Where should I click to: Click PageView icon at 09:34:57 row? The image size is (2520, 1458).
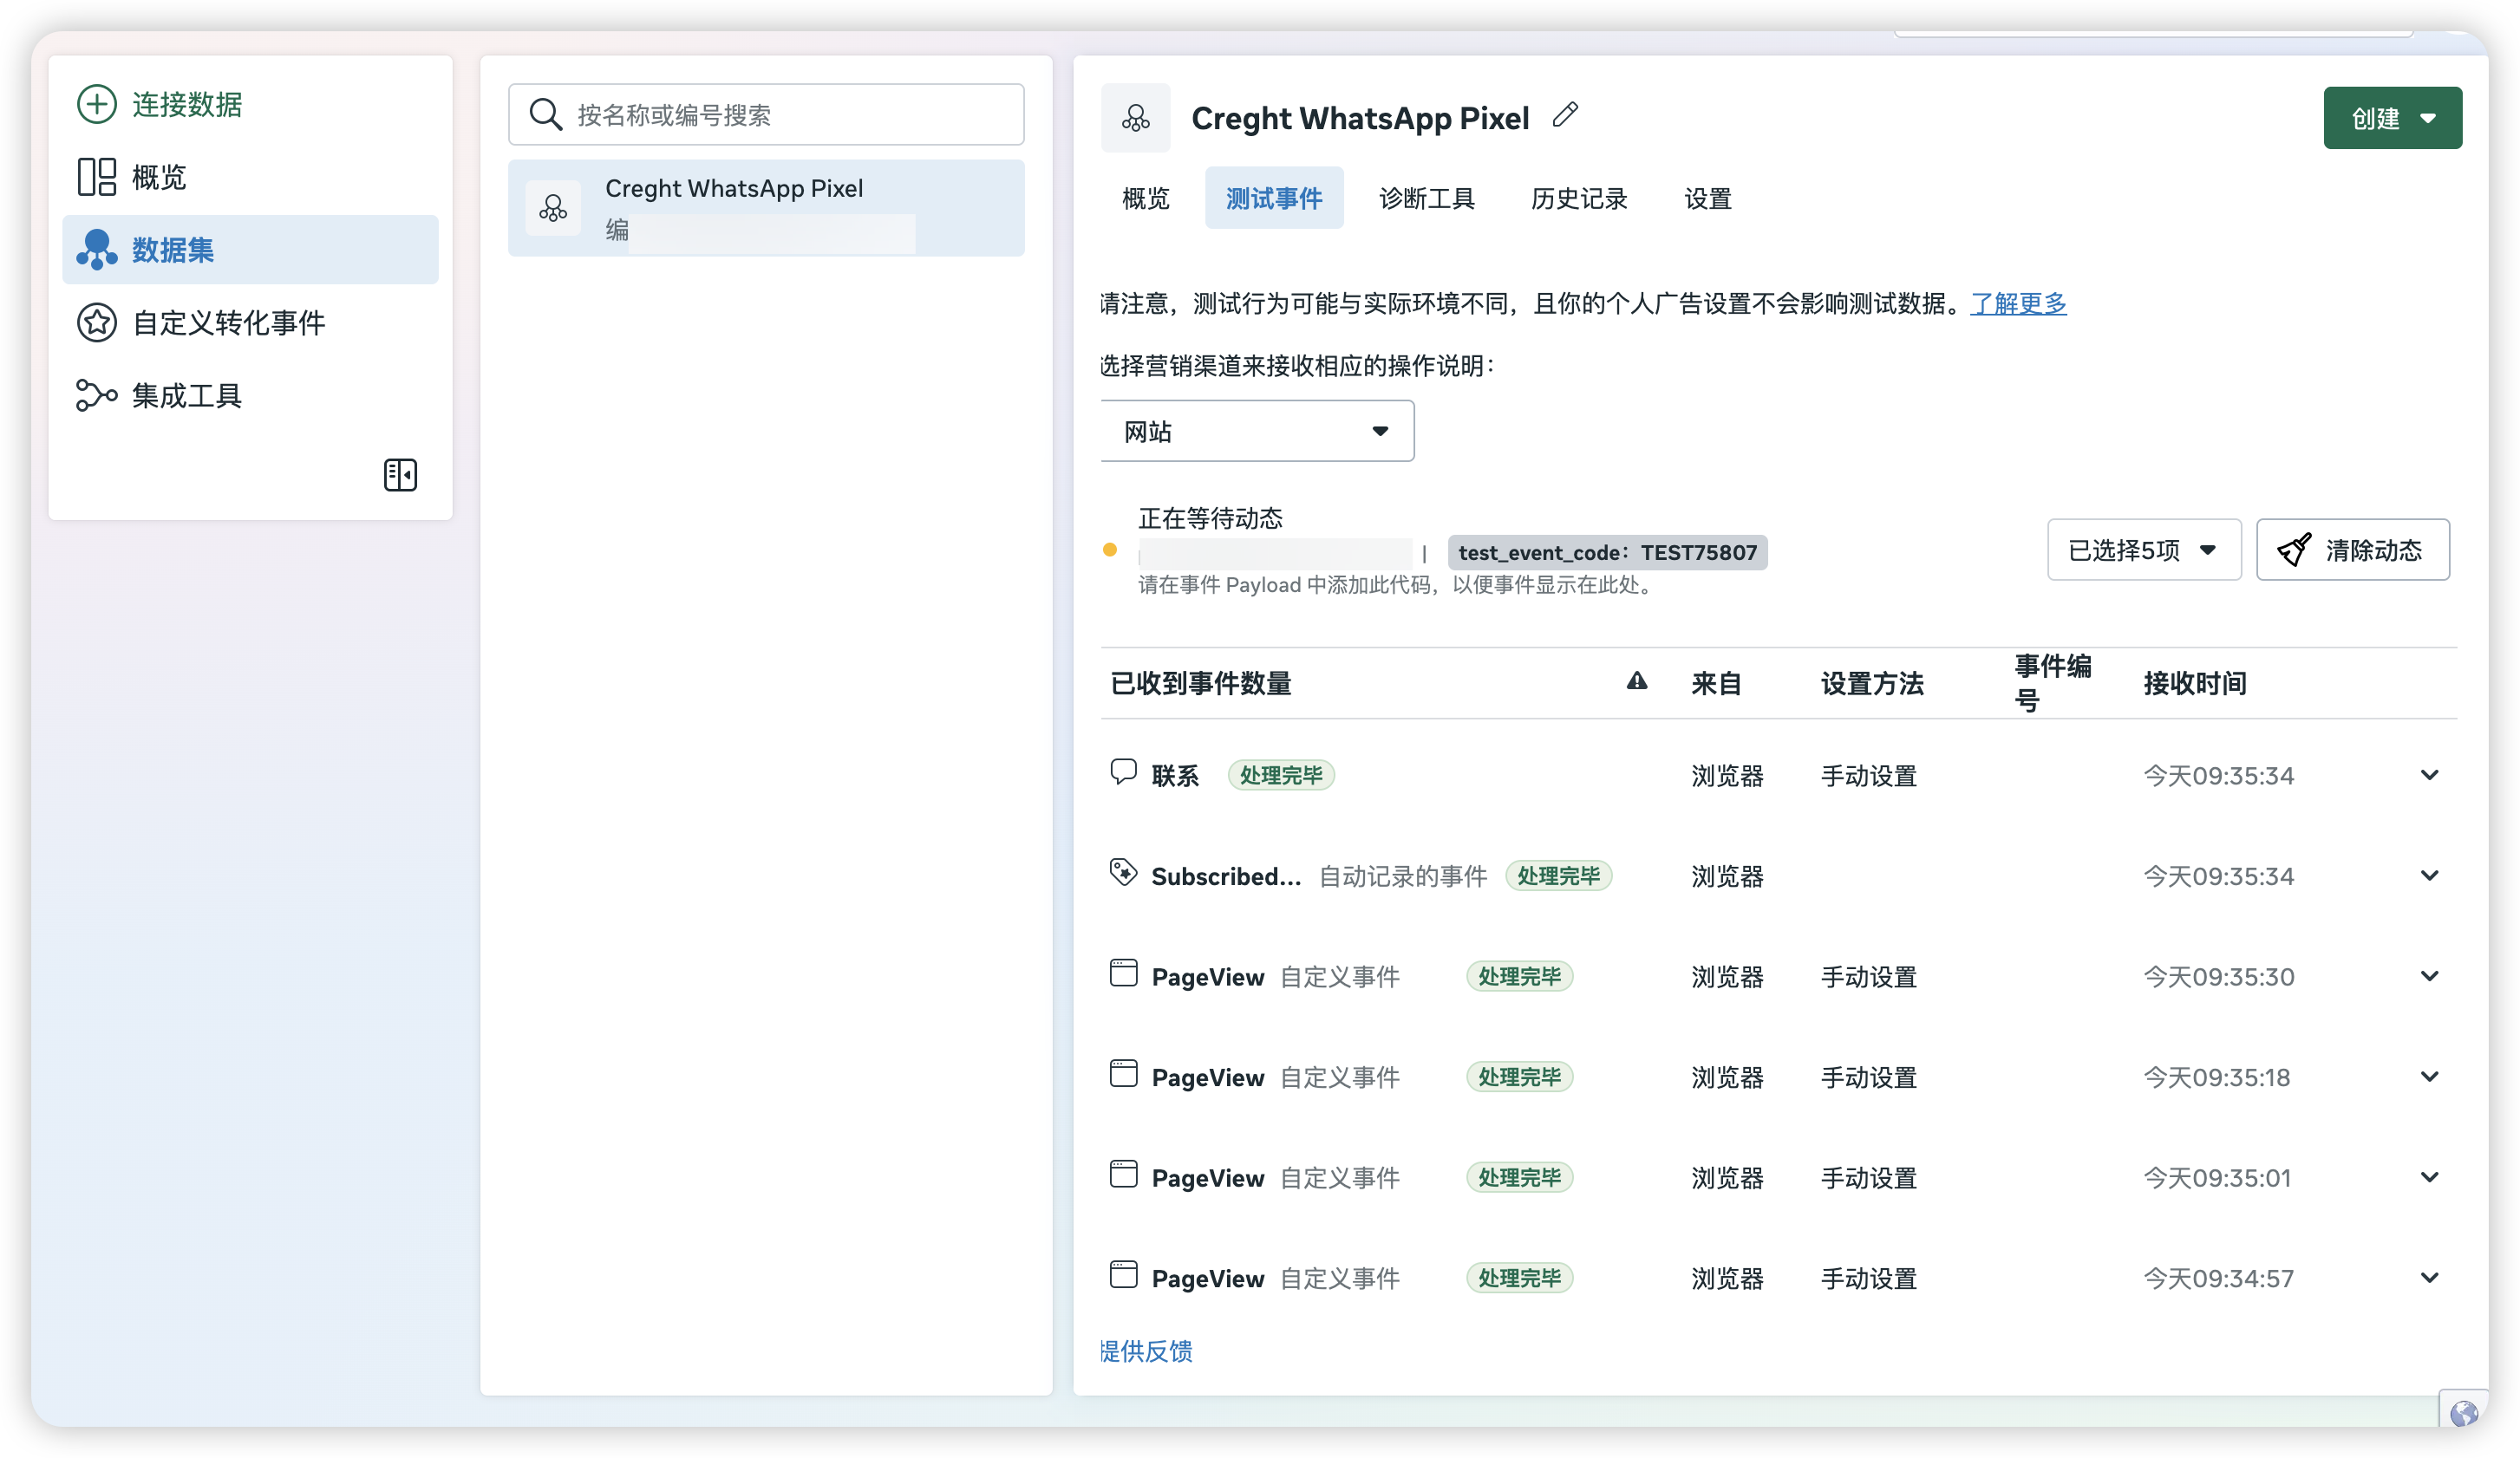coord(1123,1275)
